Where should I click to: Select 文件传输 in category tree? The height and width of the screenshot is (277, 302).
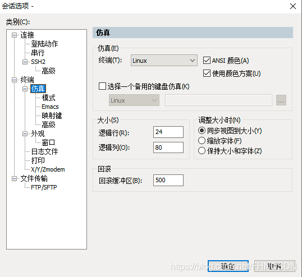[34, 178]
